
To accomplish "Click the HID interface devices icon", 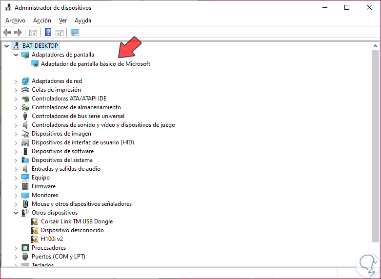I will click(25, 142).
